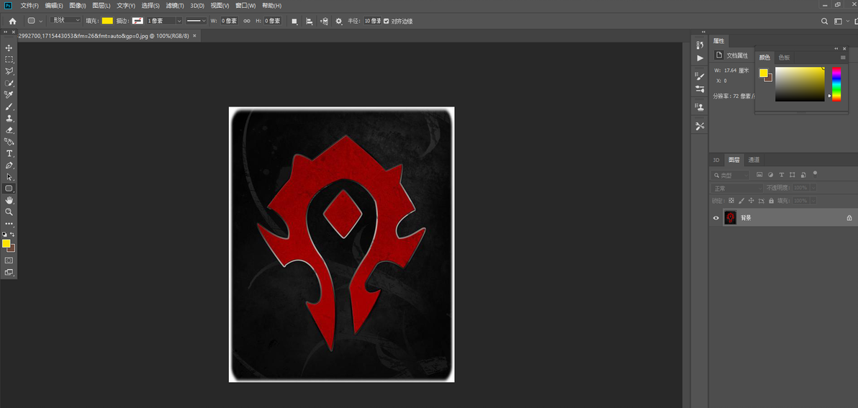Switch to the 色板 tab
The height and width of the screenshot is (408, 858).
point(784,58)
